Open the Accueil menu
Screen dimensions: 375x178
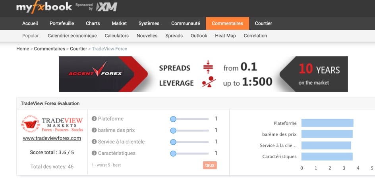pos(30,23)
